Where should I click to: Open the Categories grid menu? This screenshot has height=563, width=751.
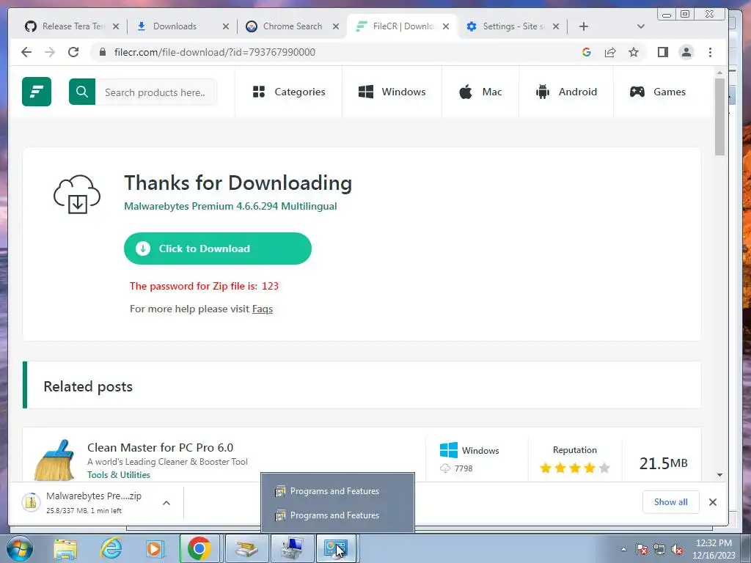pos(289,92)
